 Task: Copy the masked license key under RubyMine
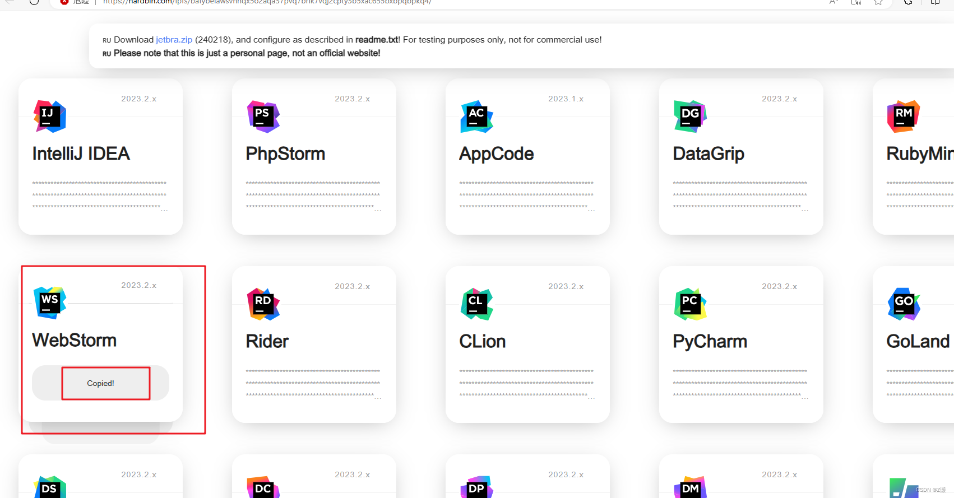(x=920, y=196)
